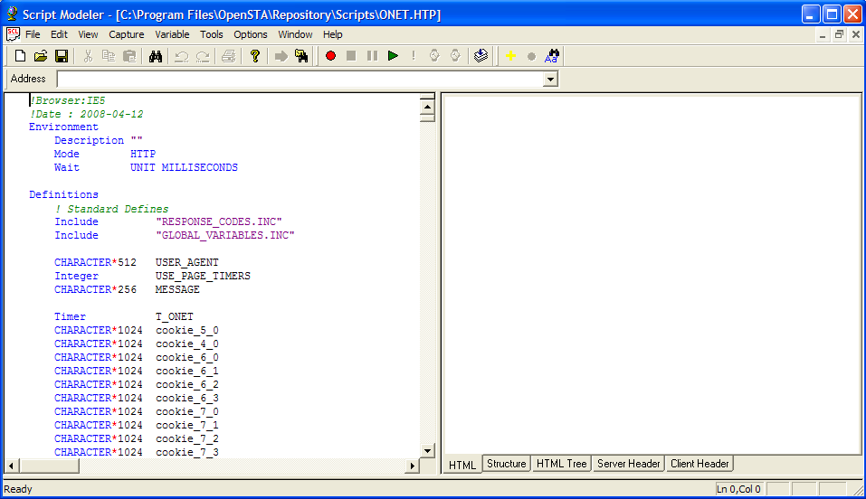Screen dimensions: 866x499
Task: Click the binoculars Aa find-text icon
Action: coord(552,56)
